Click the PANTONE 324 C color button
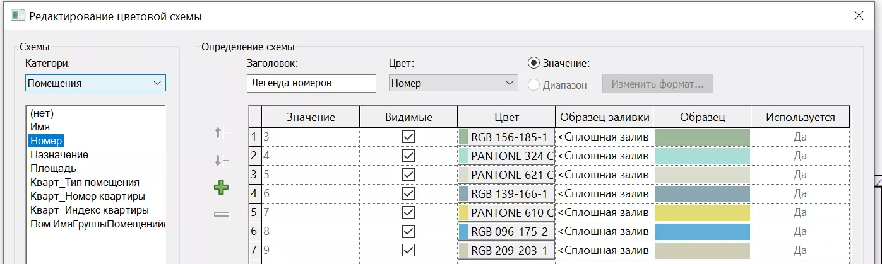The width and height of the screenshot is (882, 264). tap(506, 156)
